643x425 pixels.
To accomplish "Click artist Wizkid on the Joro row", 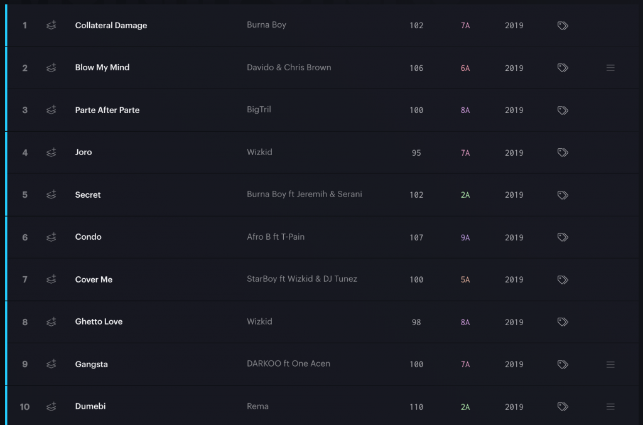I will click(x=259, y=152).
